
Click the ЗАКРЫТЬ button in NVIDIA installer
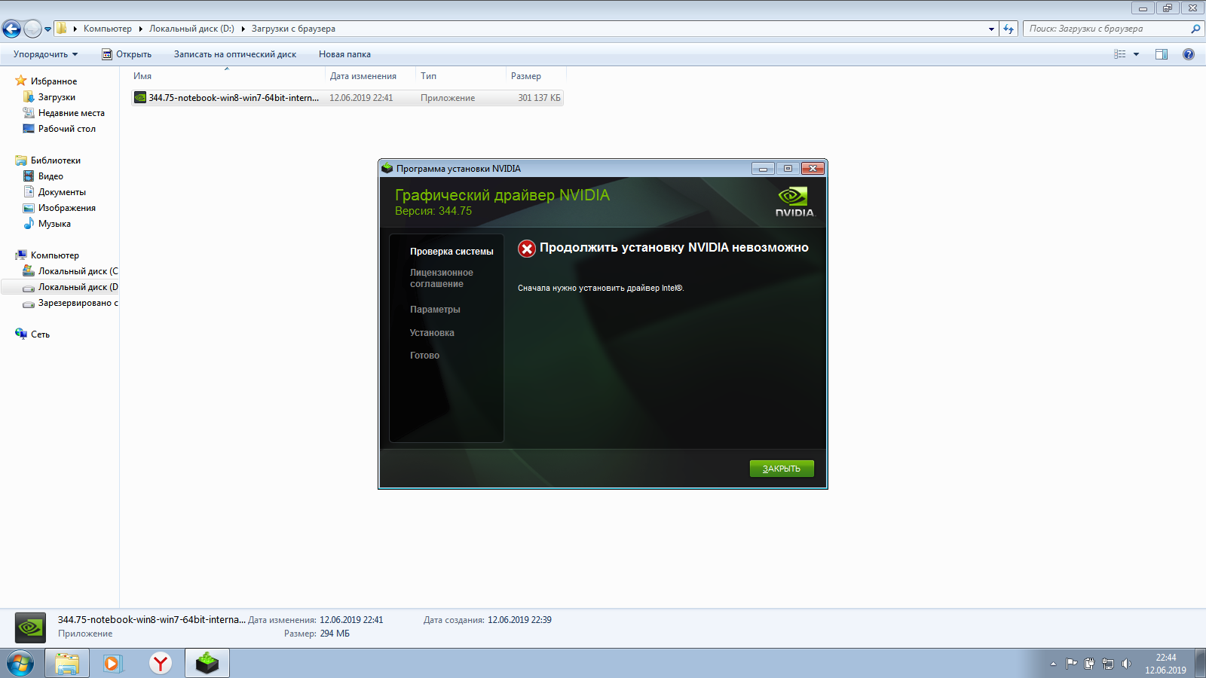(782, 469)
